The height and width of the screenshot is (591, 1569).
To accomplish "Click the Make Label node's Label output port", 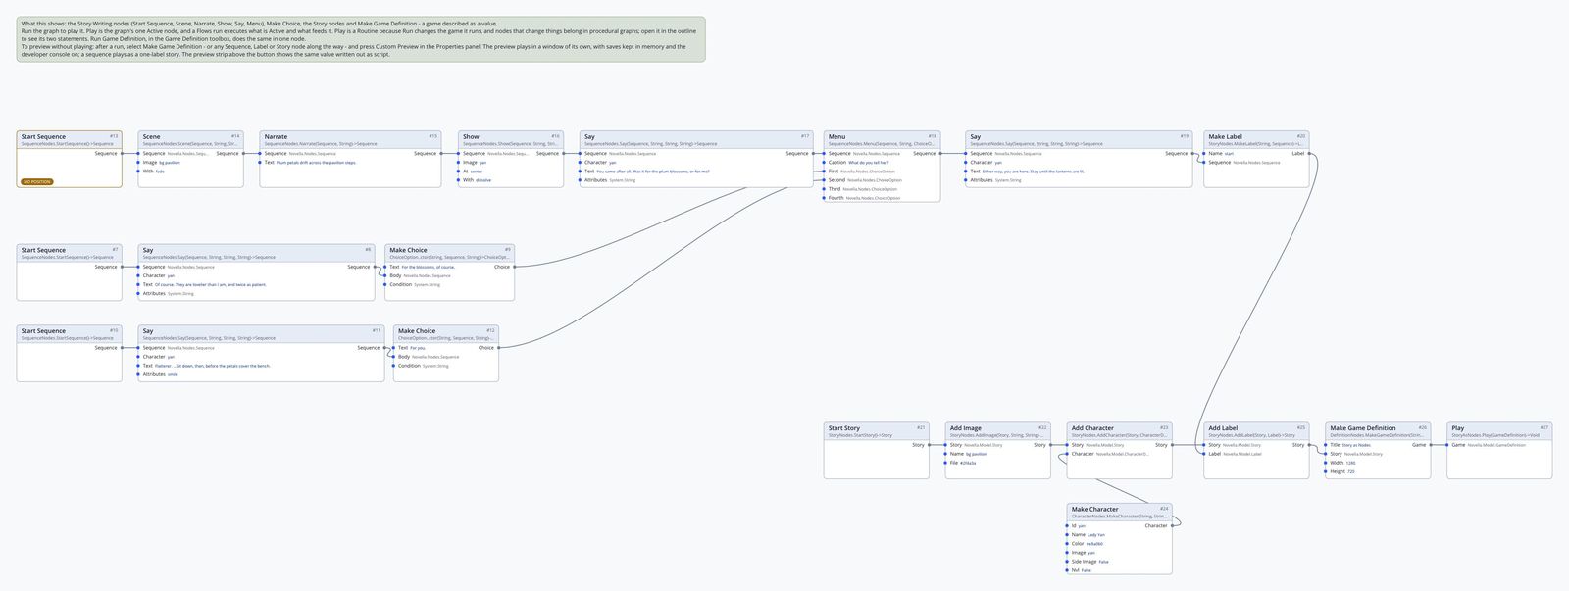I will pyautogui.click(x=1309, y=154).
